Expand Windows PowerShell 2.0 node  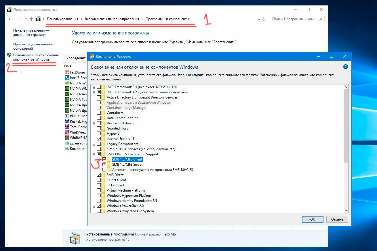point(94,206)
